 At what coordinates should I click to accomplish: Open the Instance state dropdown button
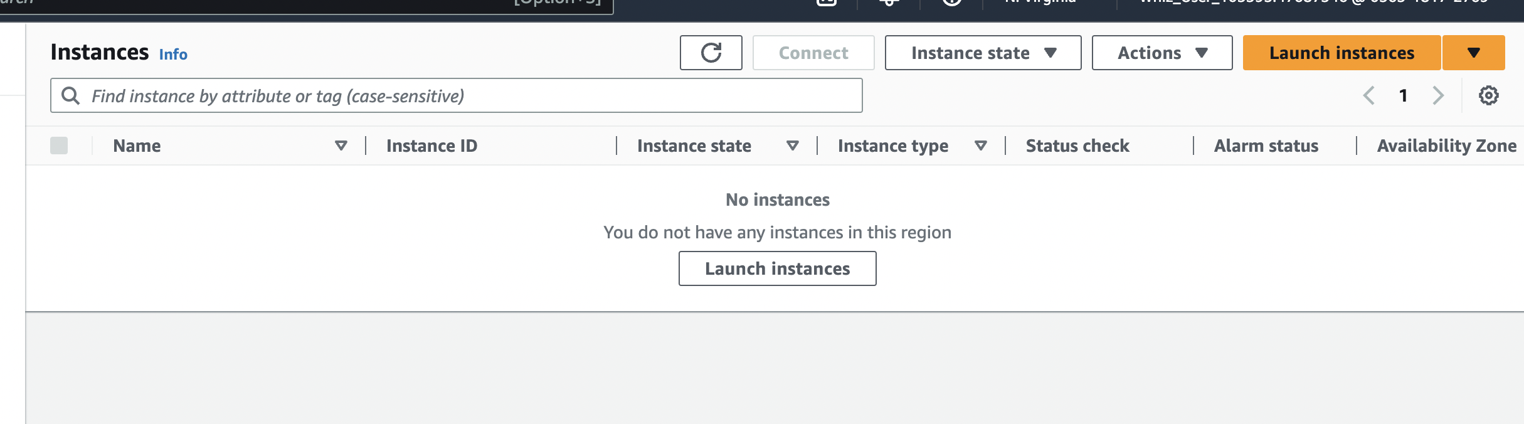point(983,53)
